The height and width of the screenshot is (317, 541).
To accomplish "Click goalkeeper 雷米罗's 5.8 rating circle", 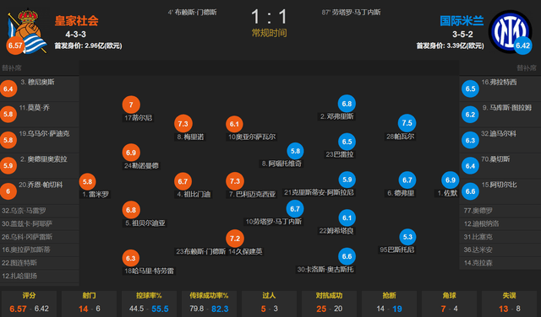I will 87,181.
